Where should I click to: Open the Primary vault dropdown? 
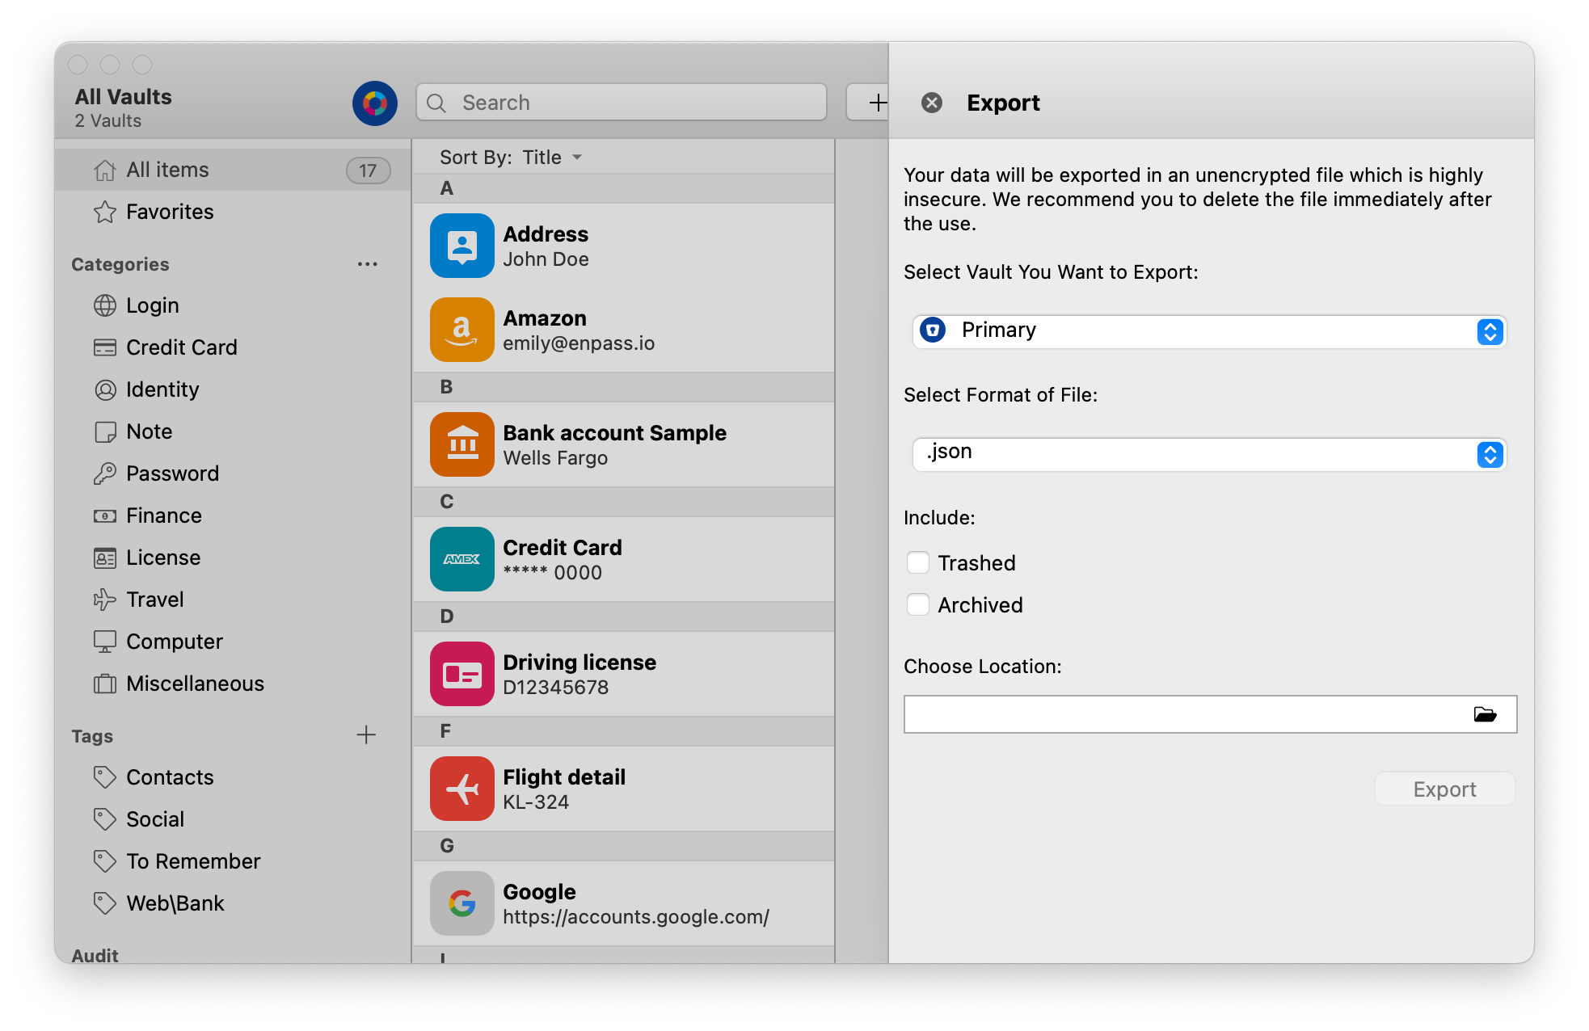(1209, 331)
